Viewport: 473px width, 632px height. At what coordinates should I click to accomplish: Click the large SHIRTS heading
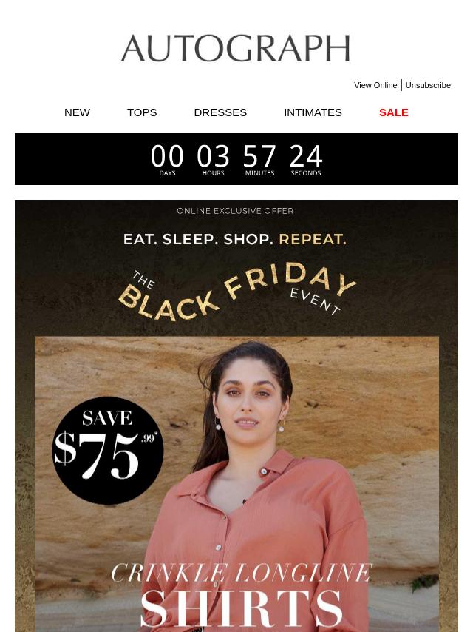[x=241, y=610]
